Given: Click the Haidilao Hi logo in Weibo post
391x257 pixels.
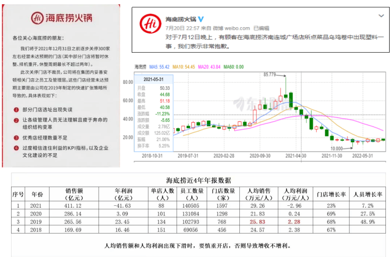Looking at the screenshot, I should point(150,24).
